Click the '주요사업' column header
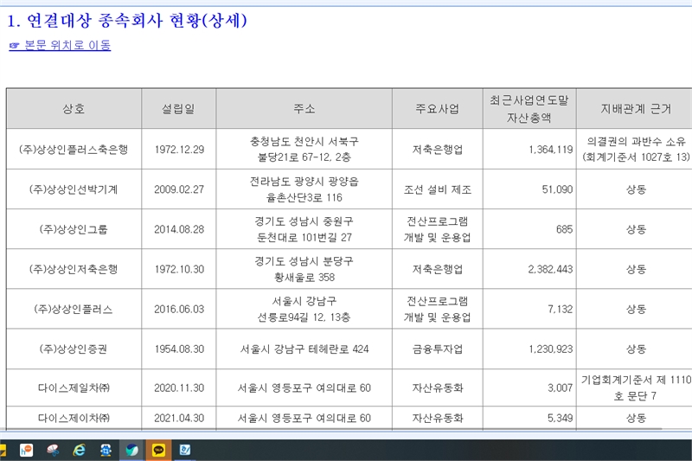 [437, 109]
